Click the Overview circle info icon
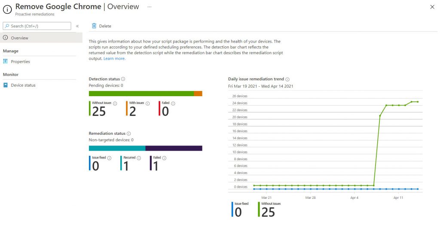 point(5,38)
